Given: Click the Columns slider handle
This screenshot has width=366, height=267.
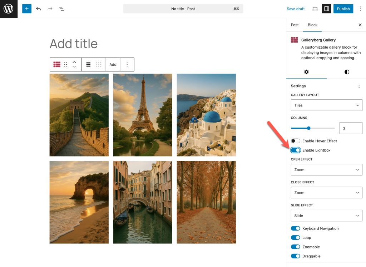Looking at the screenshot, I should (309, 128).
